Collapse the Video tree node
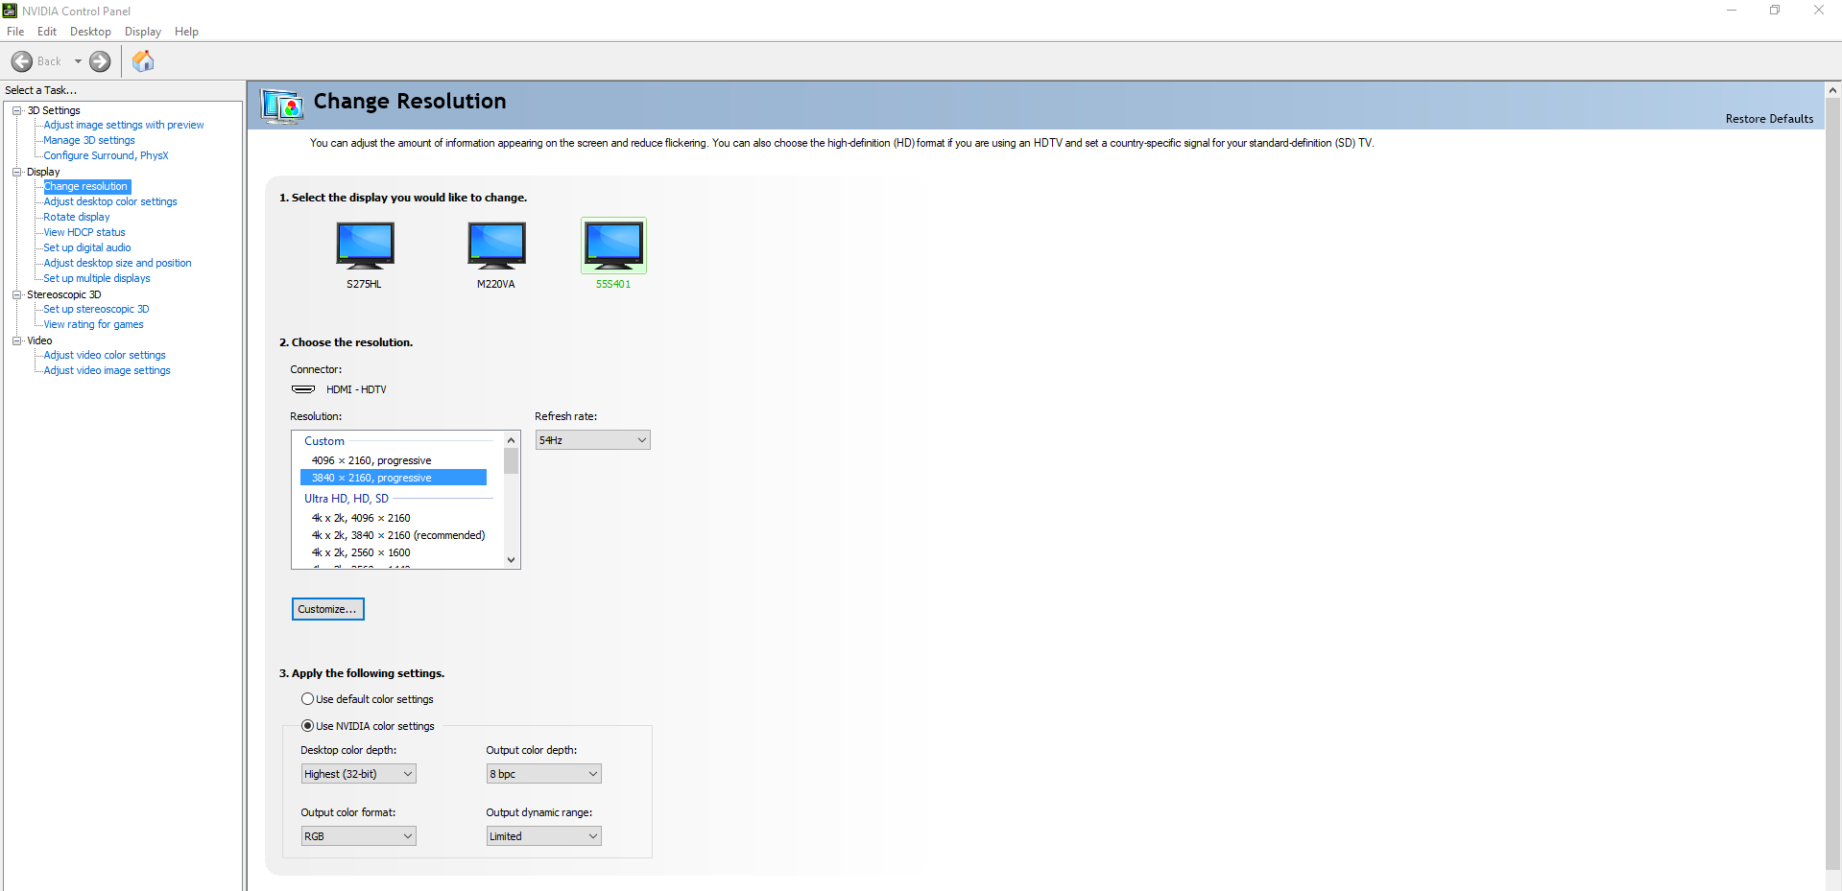This screenshot has width=1842, height=891. click(16, 340)
